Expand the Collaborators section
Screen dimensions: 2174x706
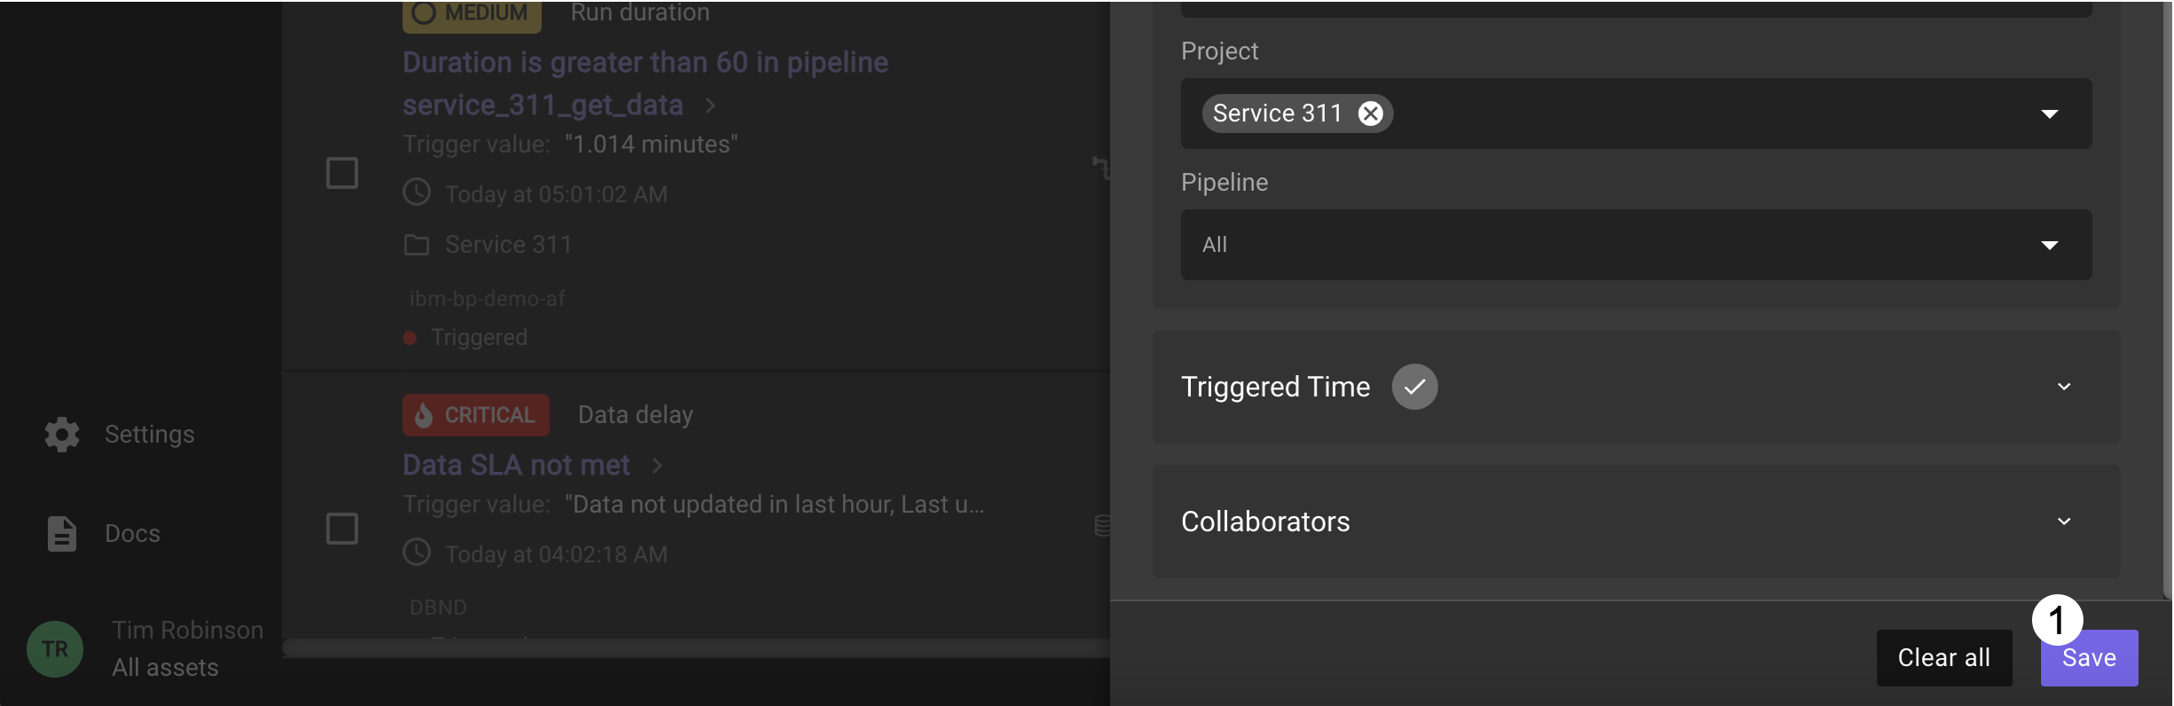(2063, 522)
